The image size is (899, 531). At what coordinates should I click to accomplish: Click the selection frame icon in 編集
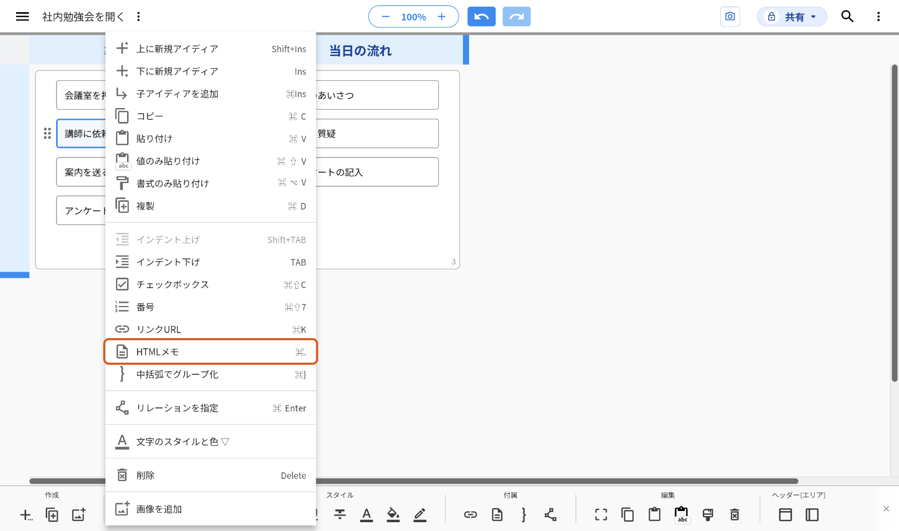[x=601, y=515]
